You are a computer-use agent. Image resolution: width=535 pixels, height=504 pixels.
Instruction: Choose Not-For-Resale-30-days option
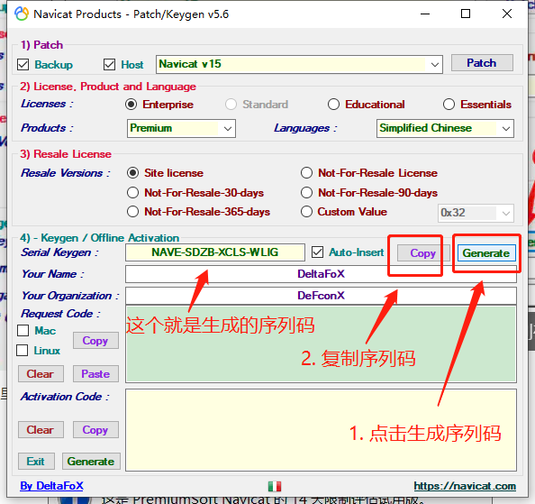point(132,193)
